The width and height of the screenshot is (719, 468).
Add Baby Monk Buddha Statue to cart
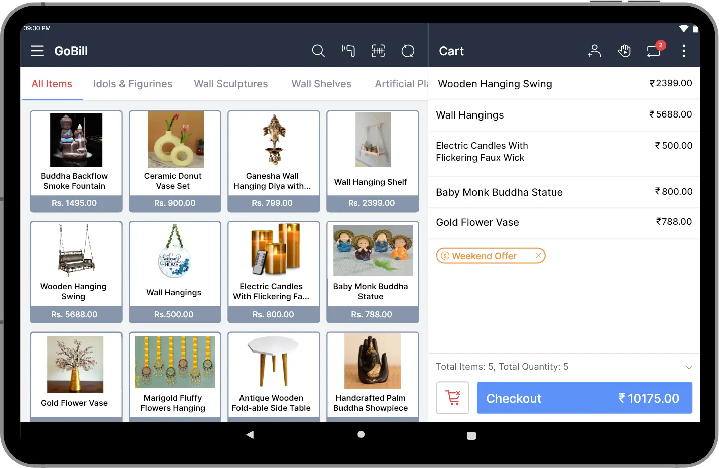[x=373, y=271]
